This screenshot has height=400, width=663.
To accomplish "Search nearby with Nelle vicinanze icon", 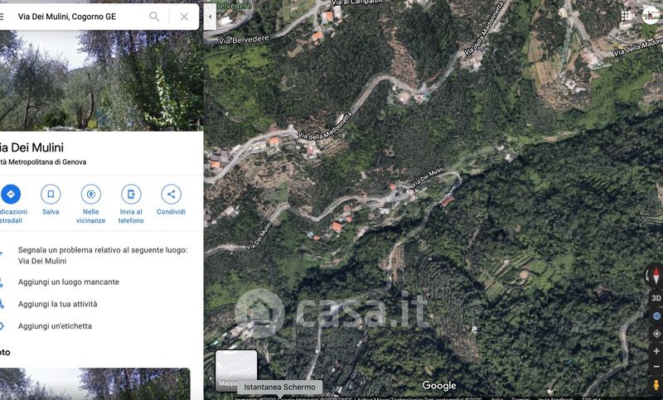I will pyautogui.click(x=91, y=195).
